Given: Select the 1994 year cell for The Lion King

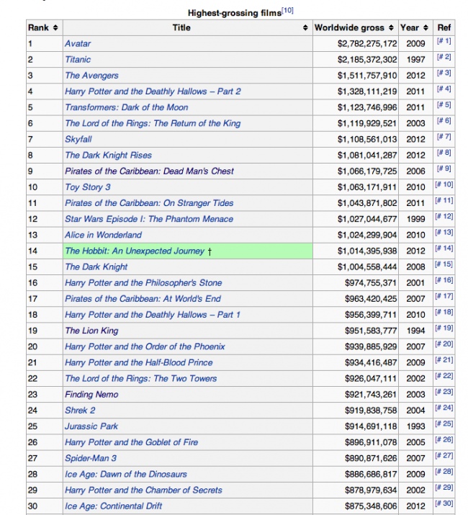Looking at the screenshot, I should pyautogui.click(x=415, y=331).
